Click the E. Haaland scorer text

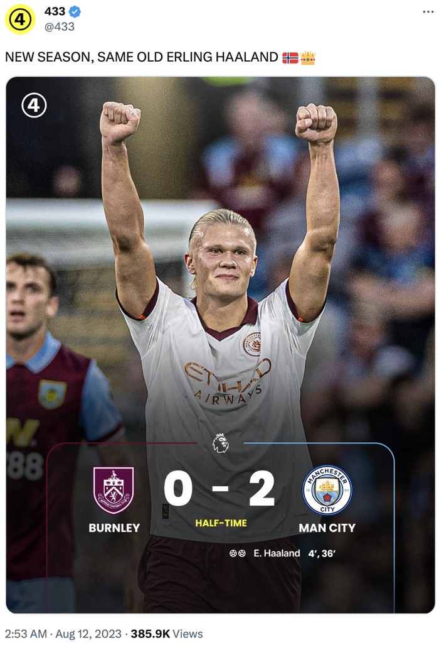point(277,553)
